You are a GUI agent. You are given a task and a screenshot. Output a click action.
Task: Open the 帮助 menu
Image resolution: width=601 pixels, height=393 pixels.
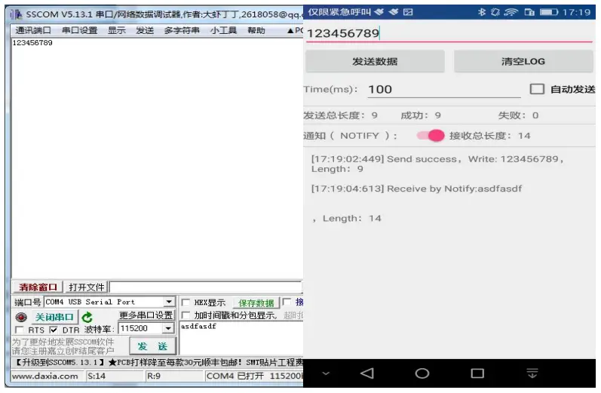point(256,30)
